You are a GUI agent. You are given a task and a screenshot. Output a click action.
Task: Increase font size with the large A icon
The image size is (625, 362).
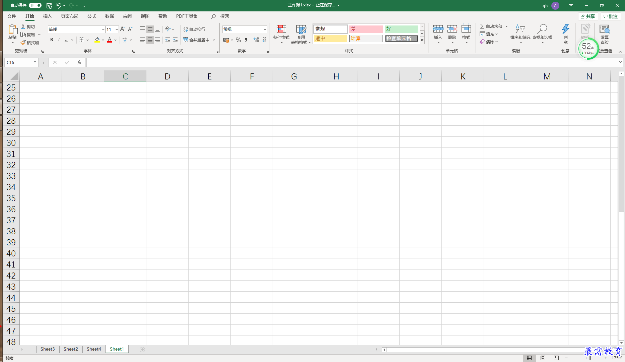[x=123, y=29]
